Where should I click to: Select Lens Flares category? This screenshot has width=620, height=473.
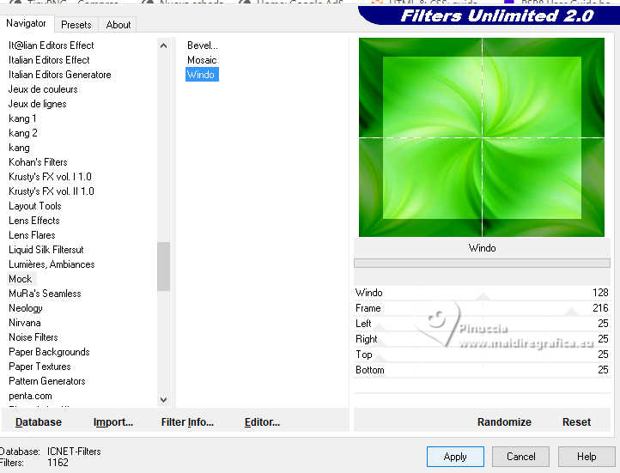coord(32,235)
